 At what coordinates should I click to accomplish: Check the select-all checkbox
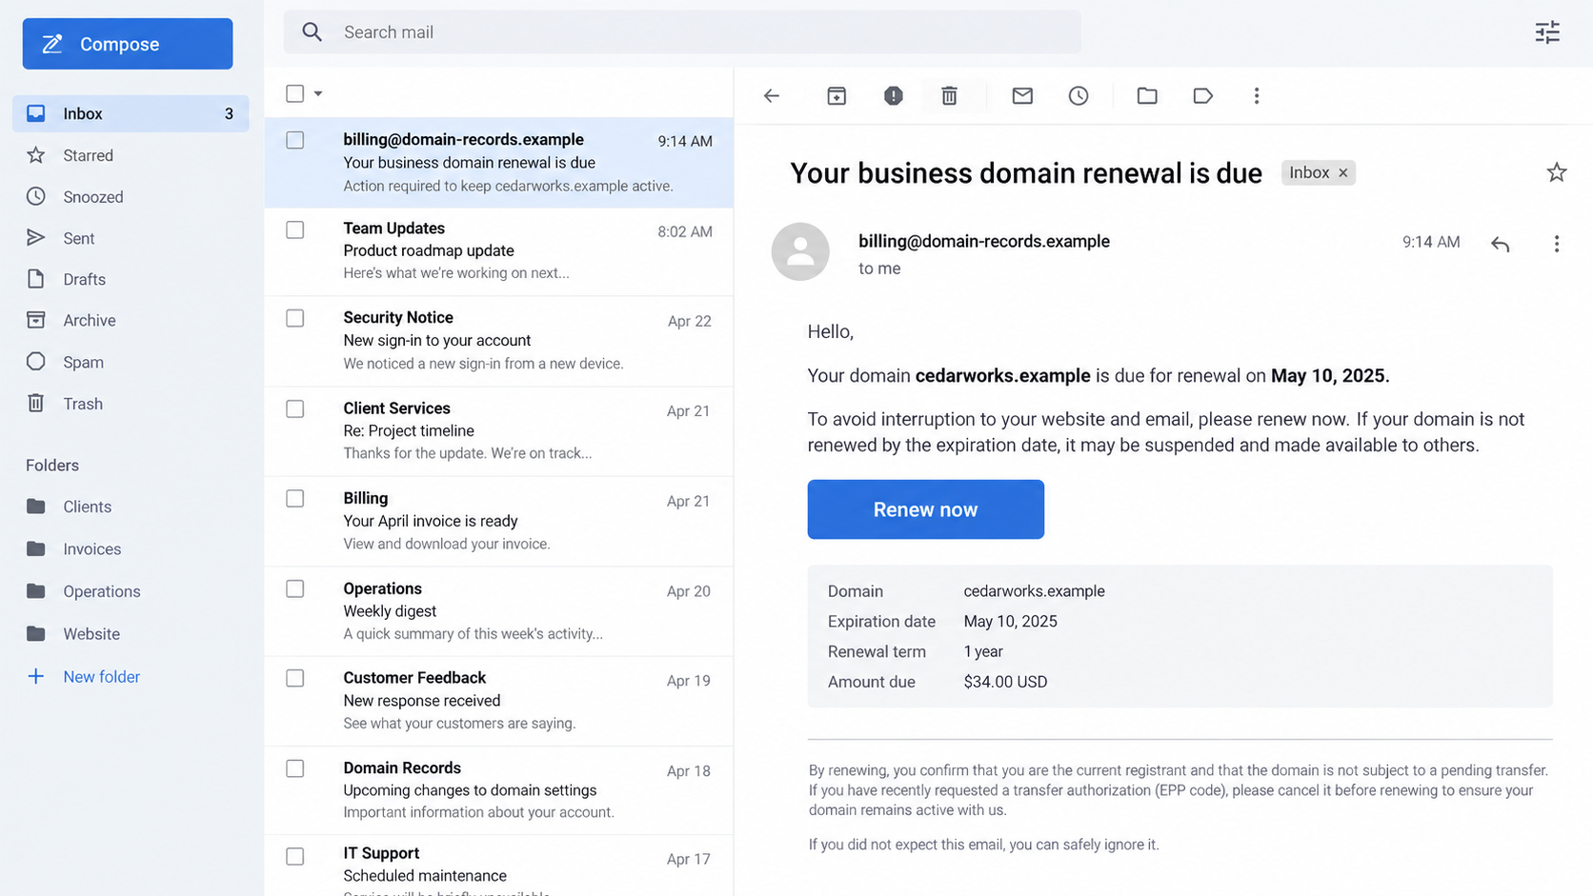point(295,93)
